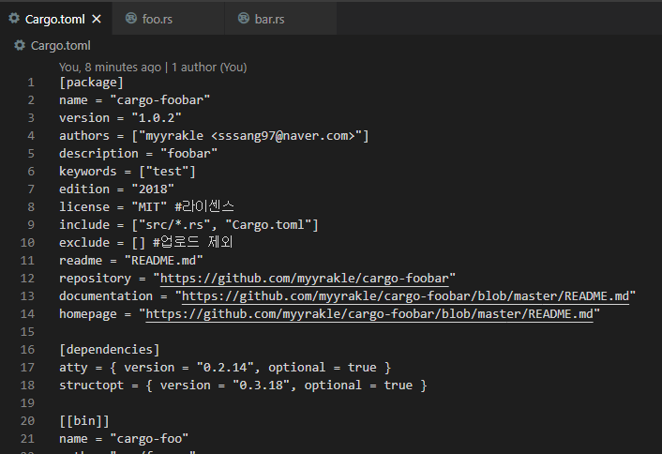
Task: Follow the documentation README.md URL
Action: pyautogui.click(x=408, y=296)
